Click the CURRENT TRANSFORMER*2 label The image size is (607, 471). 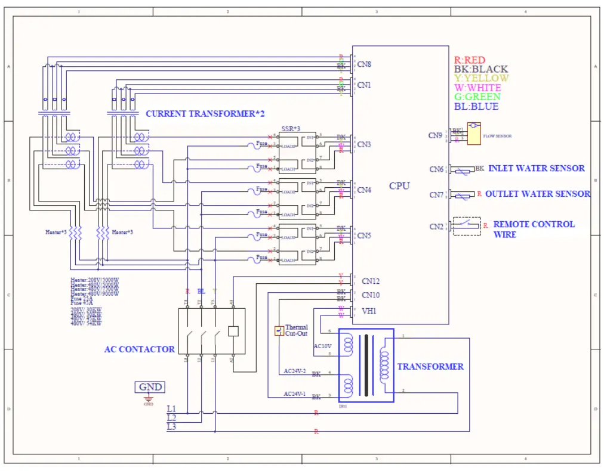coord(205,114)
